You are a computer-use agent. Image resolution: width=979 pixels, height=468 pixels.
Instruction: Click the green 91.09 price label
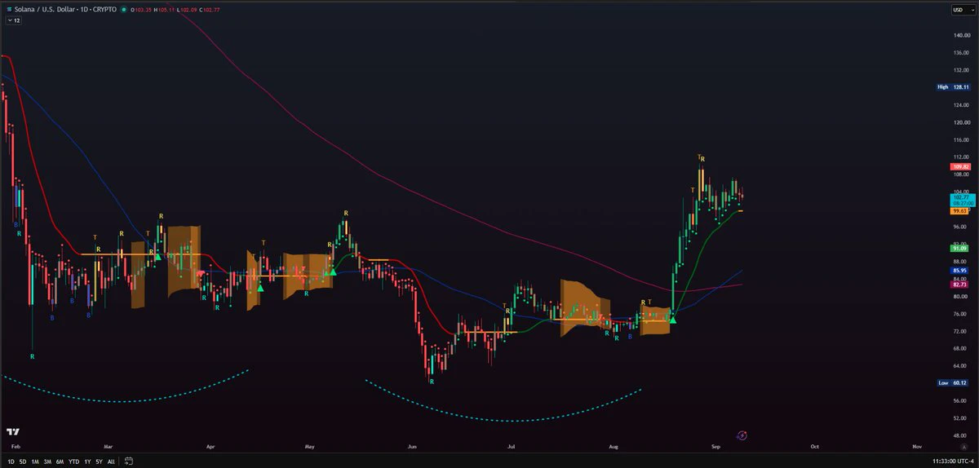pyautogui.click(x=960, y=248)
